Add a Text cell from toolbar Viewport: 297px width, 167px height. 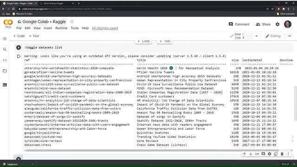point(34,36)
